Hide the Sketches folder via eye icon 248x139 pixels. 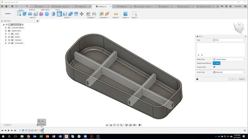pos(9,40)
